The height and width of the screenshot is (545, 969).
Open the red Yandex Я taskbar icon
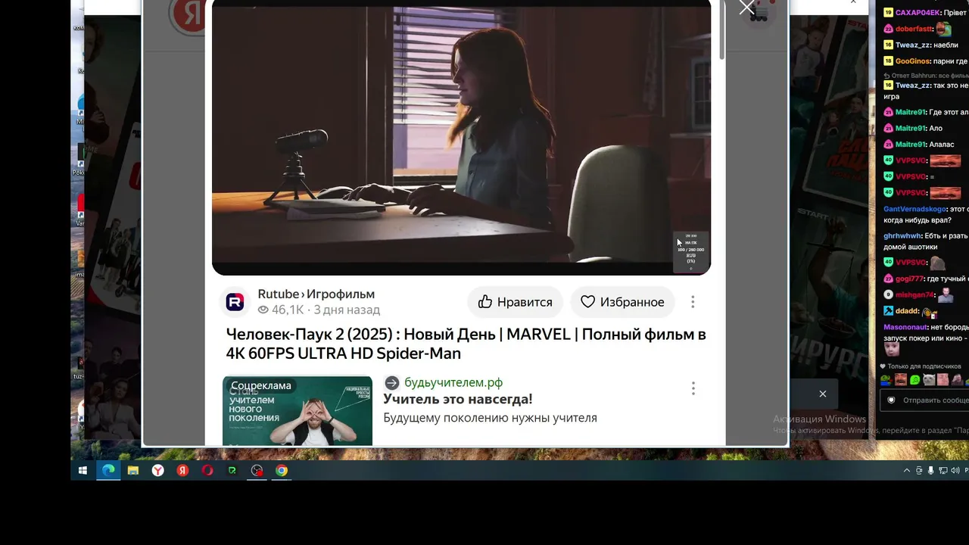point(182,470)
